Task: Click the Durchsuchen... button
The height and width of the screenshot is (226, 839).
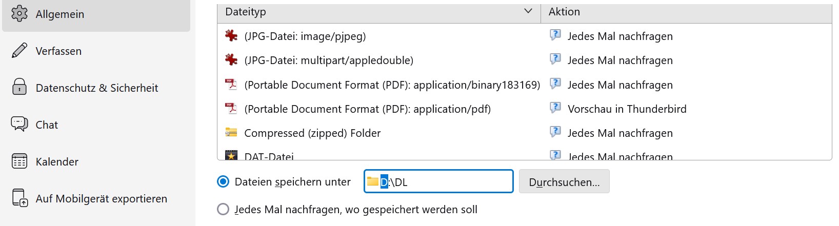Action: [564, 182]
